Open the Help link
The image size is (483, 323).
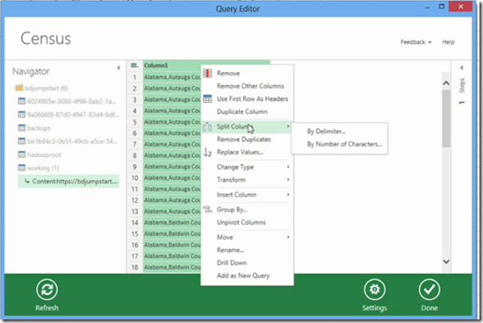coord(448,42)
